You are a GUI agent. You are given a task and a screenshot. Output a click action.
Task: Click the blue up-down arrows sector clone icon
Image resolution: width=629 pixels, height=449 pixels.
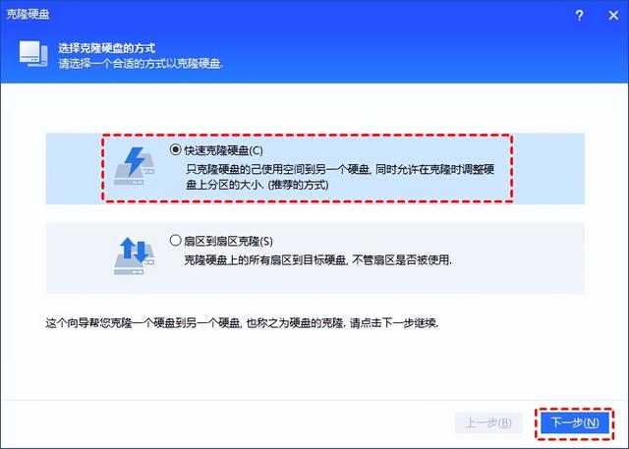134,255
